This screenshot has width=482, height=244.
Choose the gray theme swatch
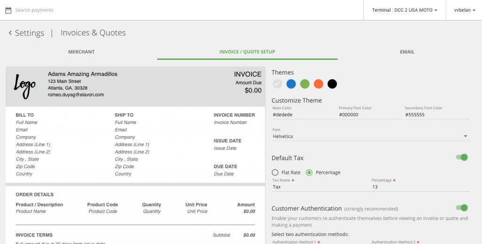[277, 84]
